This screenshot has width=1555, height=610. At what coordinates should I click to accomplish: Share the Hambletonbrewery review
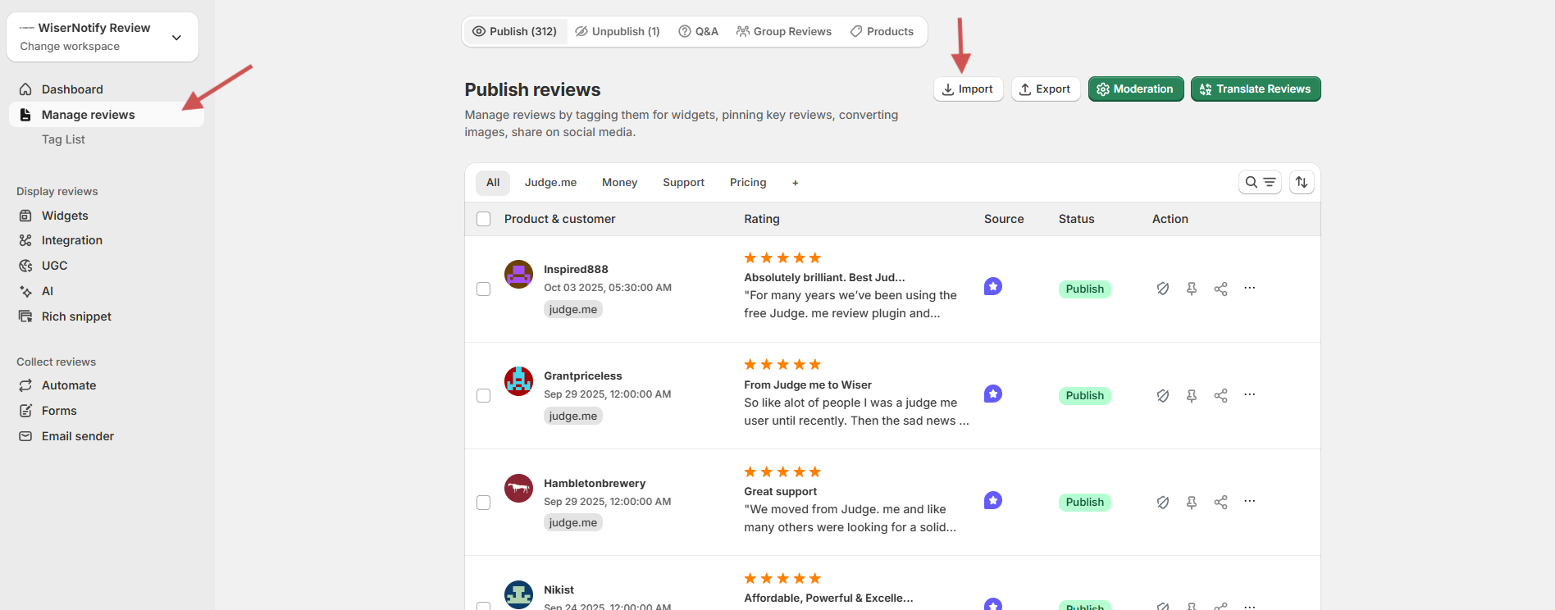1220,502
